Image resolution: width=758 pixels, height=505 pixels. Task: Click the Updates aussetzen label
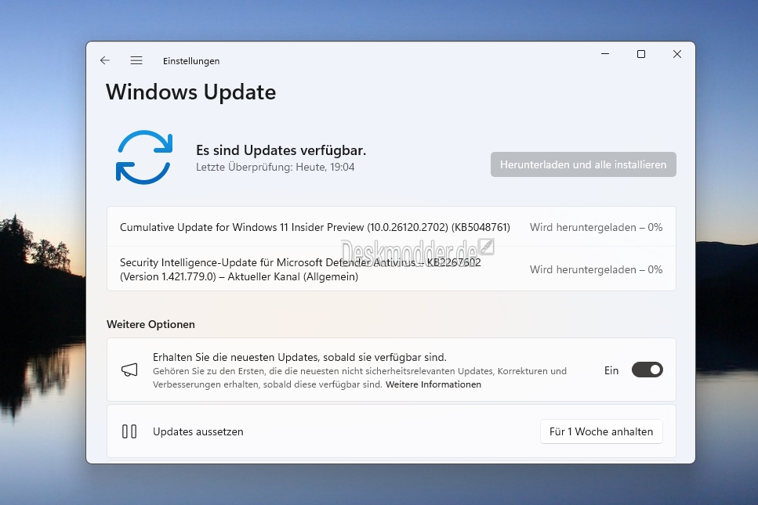(x=198, y=431)
